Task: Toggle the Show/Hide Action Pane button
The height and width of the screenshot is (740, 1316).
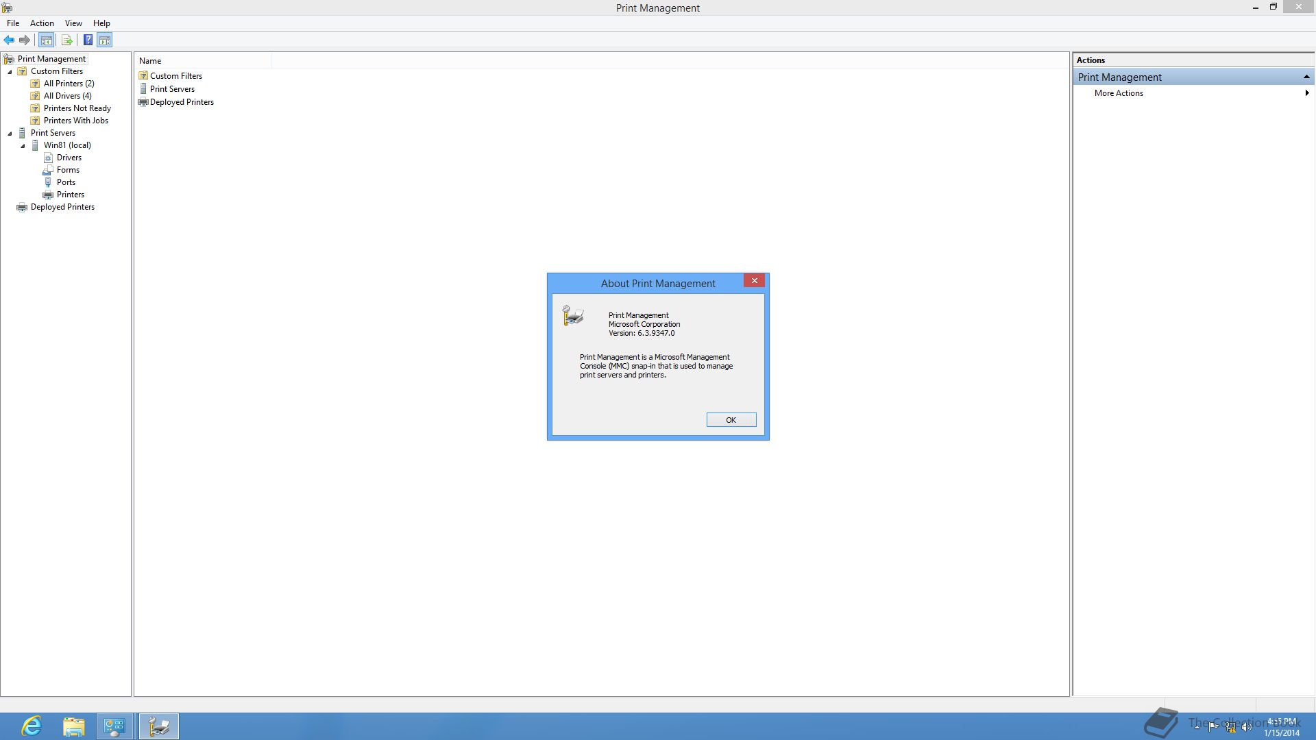Action: tap(105, 40)
